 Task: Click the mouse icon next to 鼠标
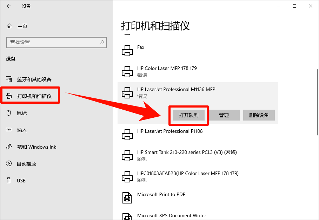8,113
